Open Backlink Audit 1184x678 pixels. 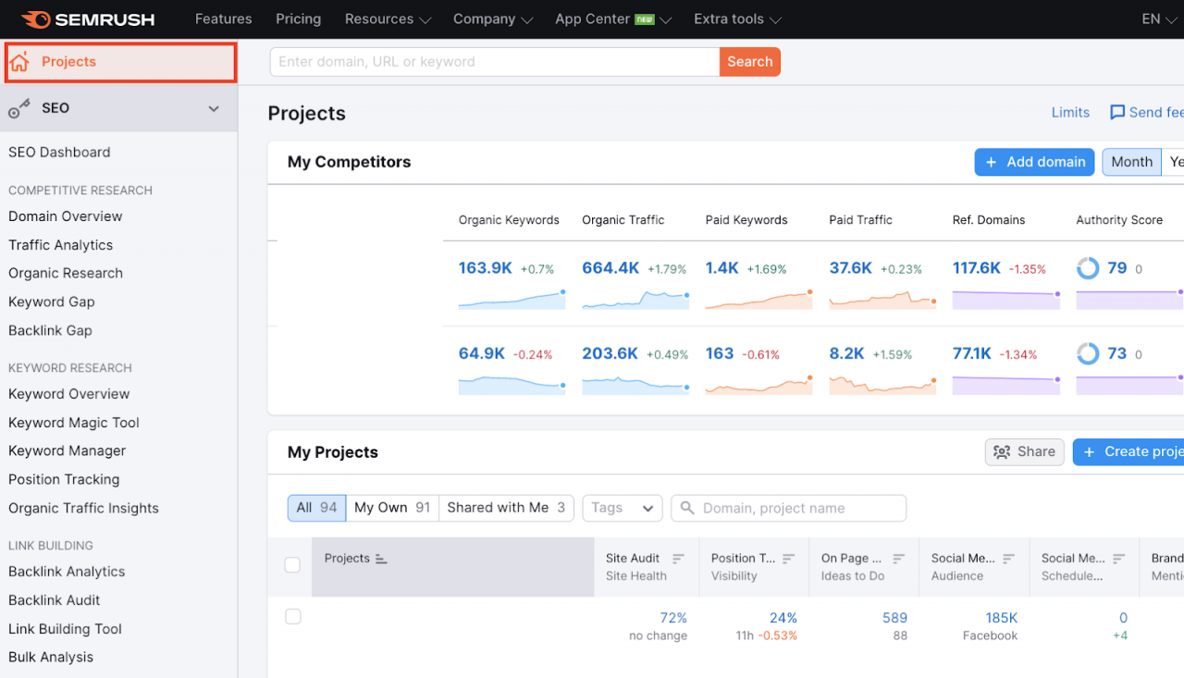point(55,600)
